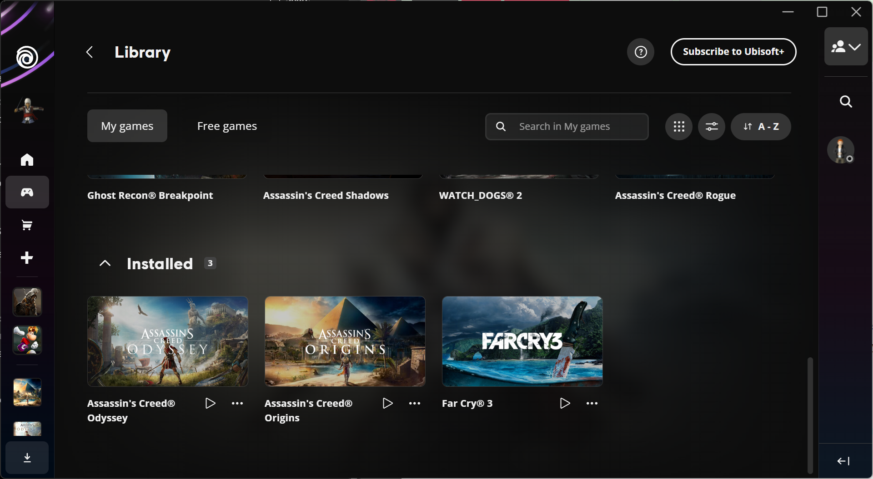Open the filter sliders options
The height and width of the screenshot is (479, 873).
pyautogui.click(x=712, y=127)
